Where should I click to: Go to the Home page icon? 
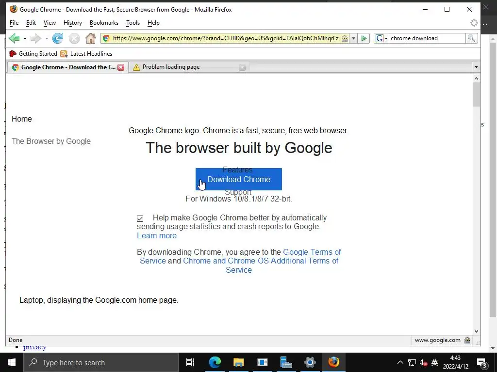point(91,38)
